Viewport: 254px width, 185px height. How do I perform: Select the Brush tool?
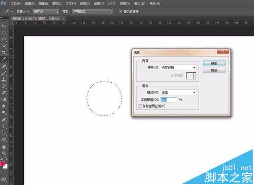(x=4, y=73)
